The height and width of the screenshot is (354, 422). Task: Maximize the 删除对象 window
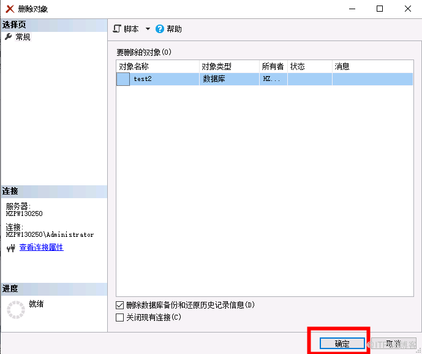tap(380, 9)
